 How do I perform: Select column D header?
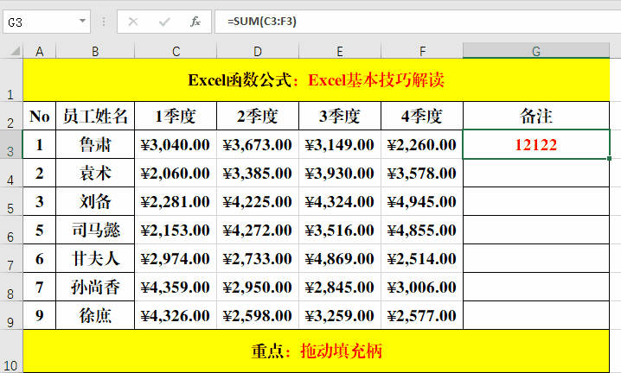[x=258, y=51]
